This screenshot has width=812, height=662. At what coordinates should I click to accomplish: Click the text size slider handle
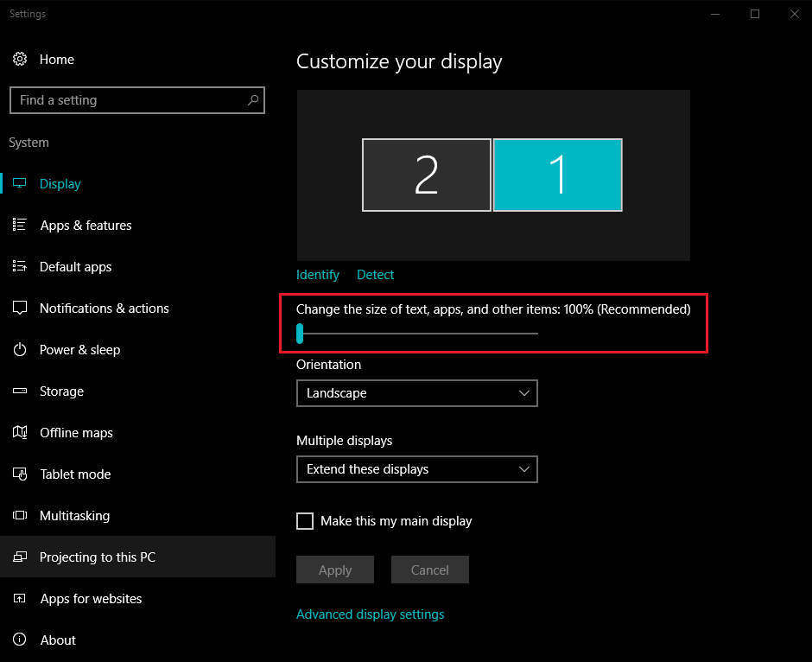(300, 334)
